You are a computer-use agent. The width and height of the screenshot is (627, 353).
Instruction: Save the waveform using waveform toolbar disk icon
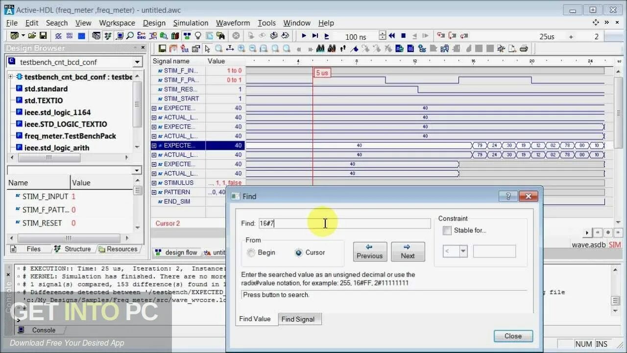pyautogui.click(x=163, y=49)
